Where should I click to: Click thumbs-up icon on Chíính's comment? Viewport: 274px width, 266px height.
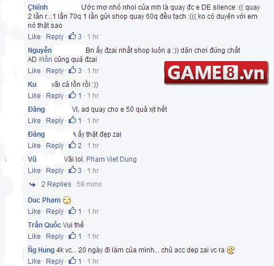pyautogui.click(x=72, y=36)
